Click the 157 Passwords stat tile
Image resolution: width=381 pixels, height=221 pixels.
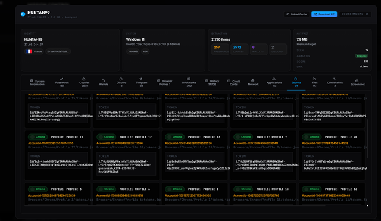(x=220, y=49)
